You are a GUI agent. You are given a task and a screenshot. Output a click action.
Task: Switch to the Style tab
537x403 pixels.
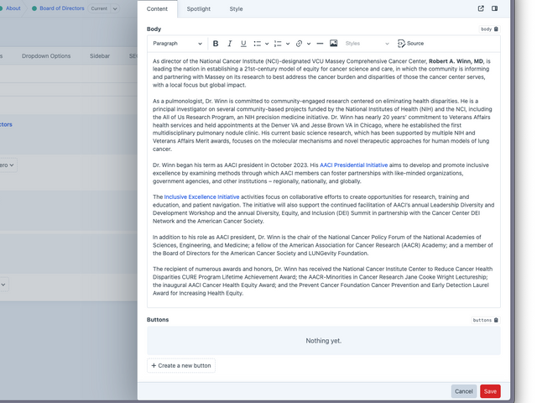236,9
